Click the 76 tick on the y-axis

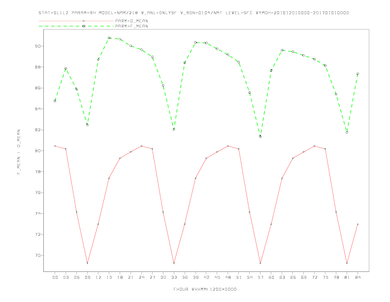click(38, 192)
